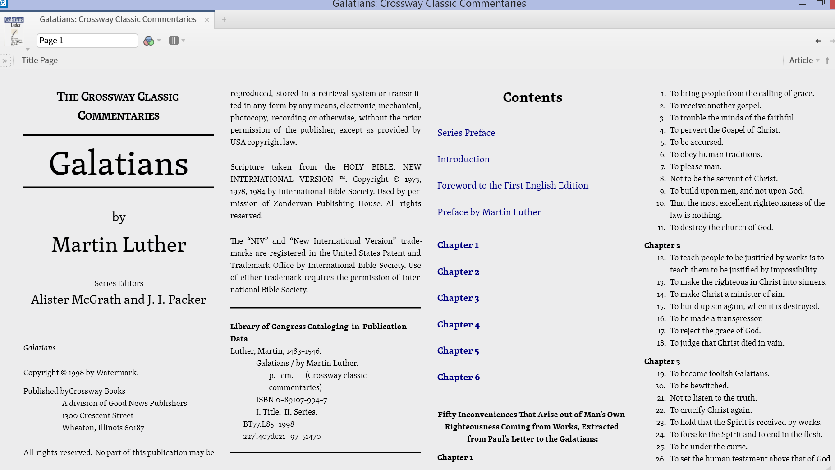Click the Title Page breadcrumb label
835x470 pixels.
pyautogui.click(x=40, y=60)
